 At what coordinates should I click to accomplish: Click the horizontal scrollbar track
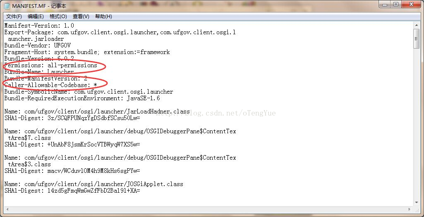[x=208, y=209]
